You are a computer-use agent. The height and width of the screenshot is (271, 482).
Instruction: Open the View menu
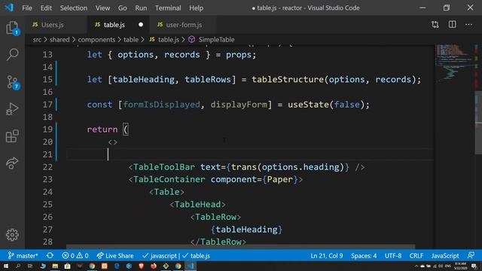tap(102, 8)
